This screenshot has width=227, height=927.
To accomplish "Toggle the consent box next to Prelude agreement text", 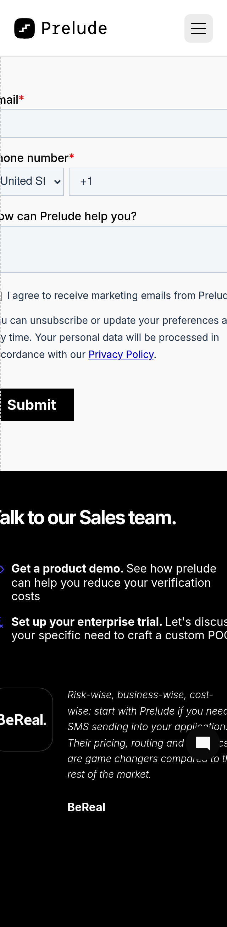I will pyautogui.click(x=1, y=296).
